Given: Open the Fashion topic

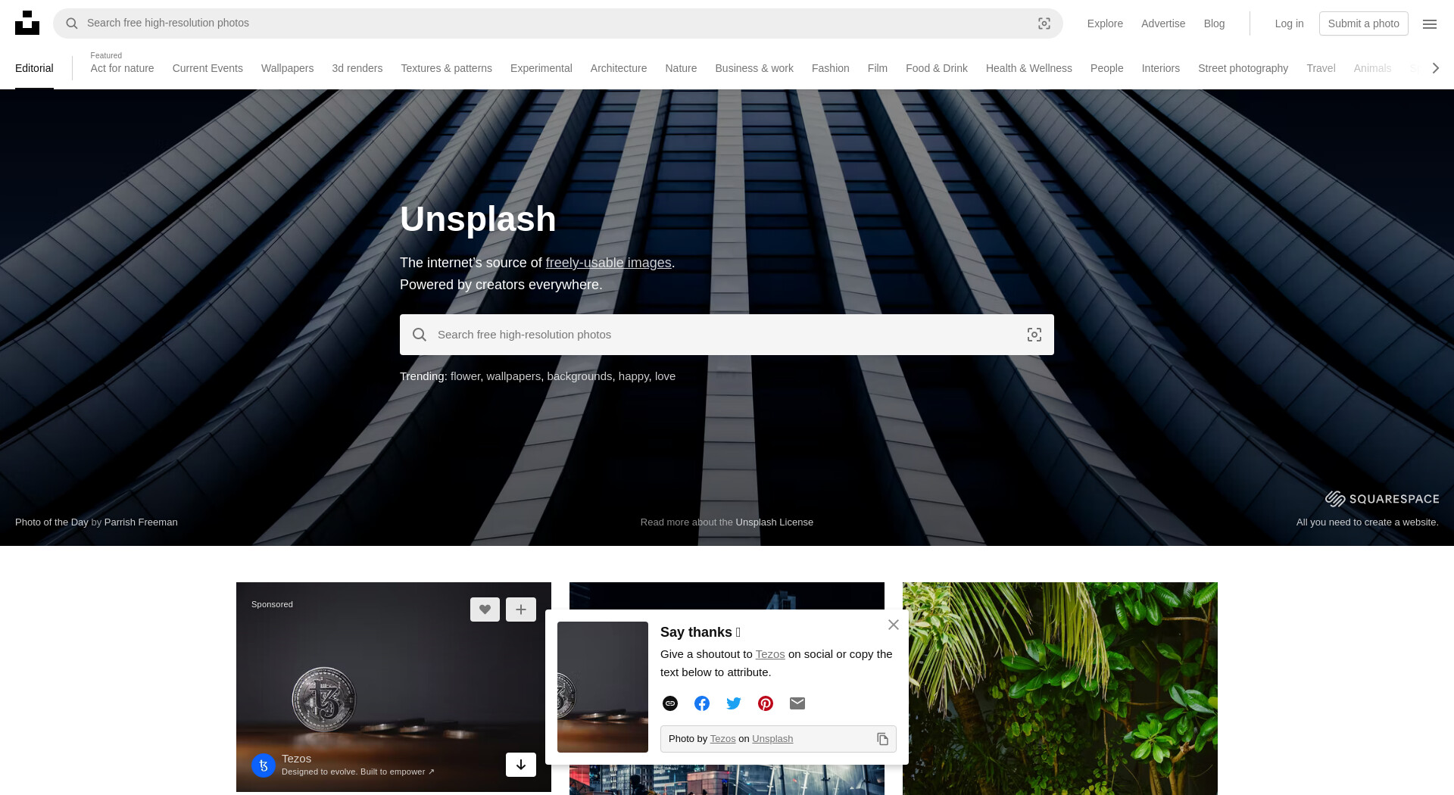Looking at the screenshot, I should [x=830, y=68].
